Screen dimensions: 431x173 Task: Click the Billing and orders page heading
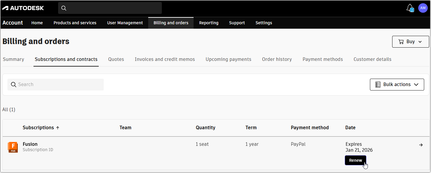[36, 41]
